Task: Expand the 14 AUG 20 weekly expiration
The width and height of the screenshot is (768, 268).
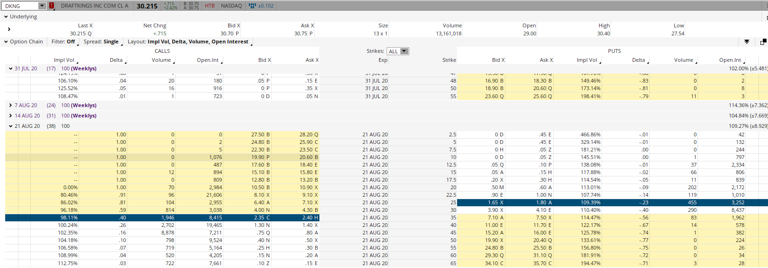Action: point(11,116)
